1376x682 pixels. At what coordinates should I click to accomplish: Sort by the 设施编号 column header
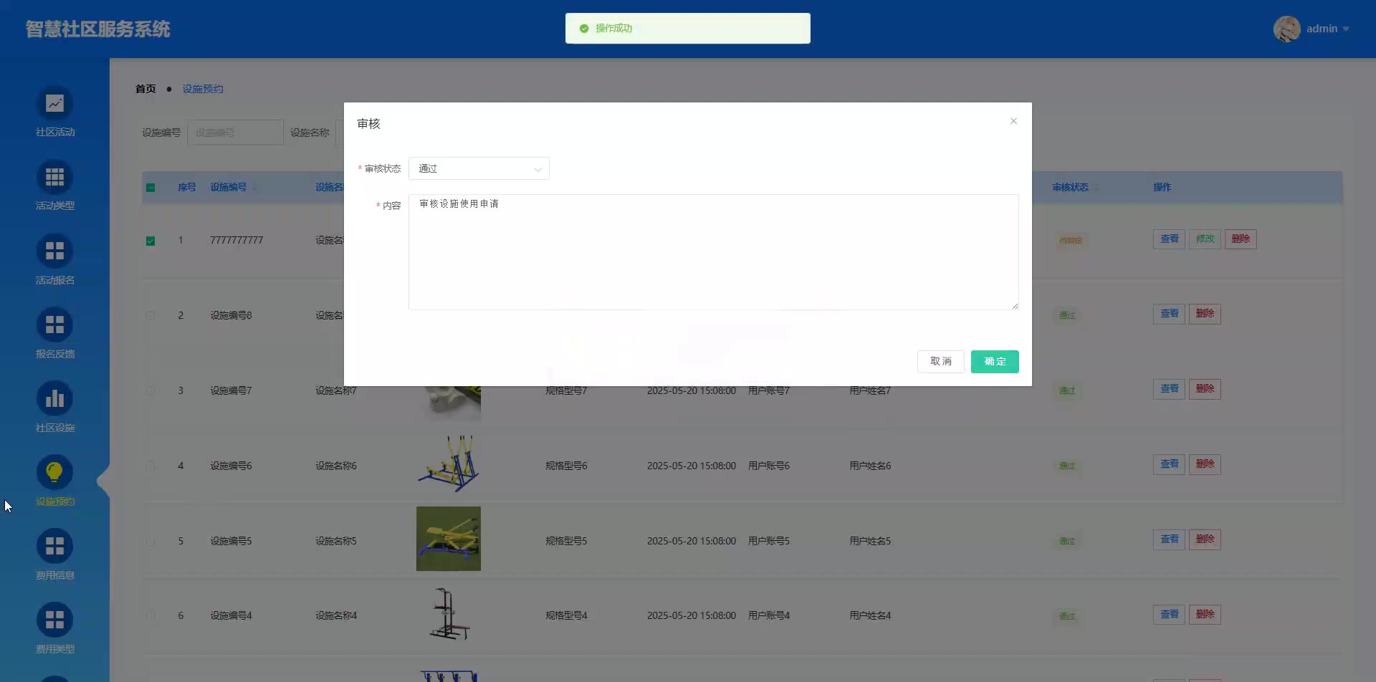(229, 188)
